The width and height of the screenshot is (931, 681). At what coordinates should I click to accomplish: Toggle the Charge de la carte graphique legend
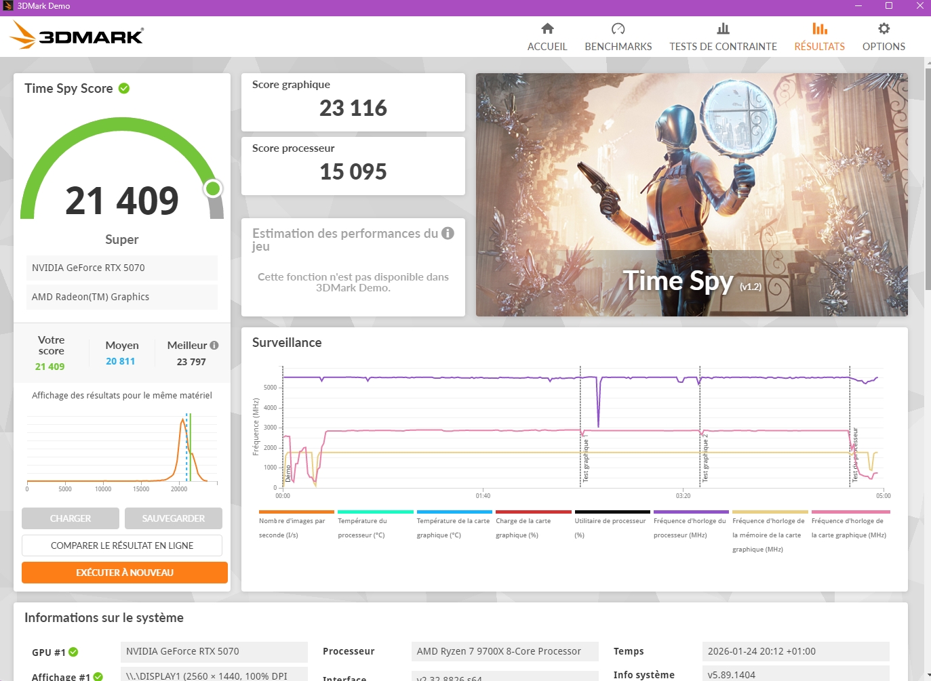click(533, 527)
